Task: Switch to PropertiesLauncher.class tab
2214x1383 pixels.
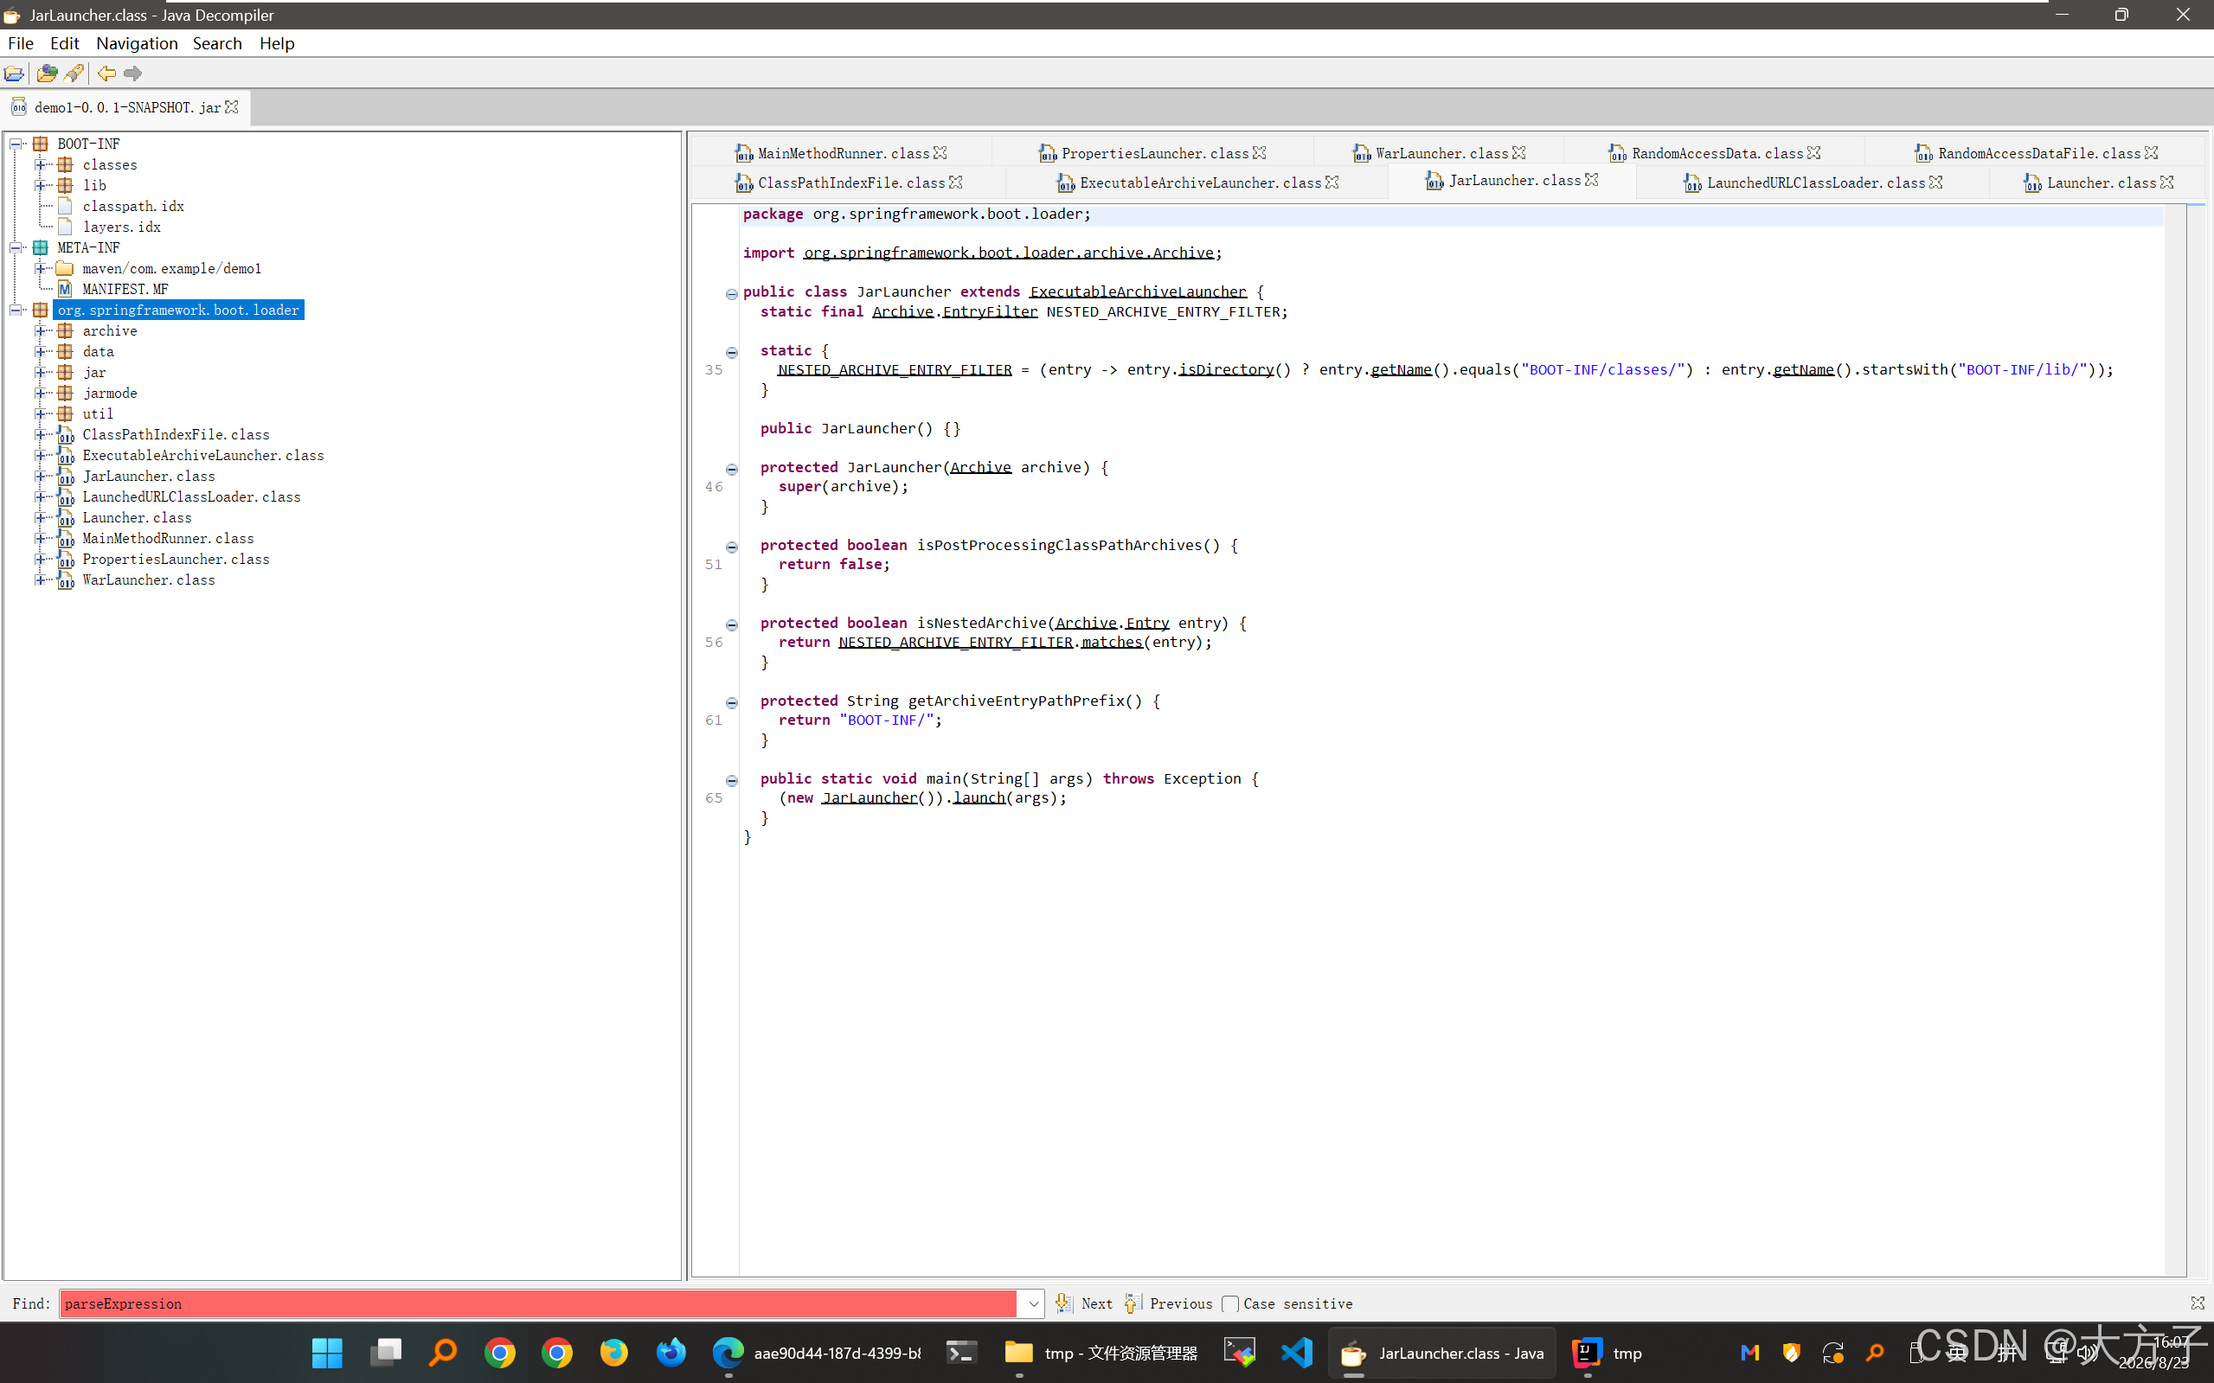Action: 1154,153
